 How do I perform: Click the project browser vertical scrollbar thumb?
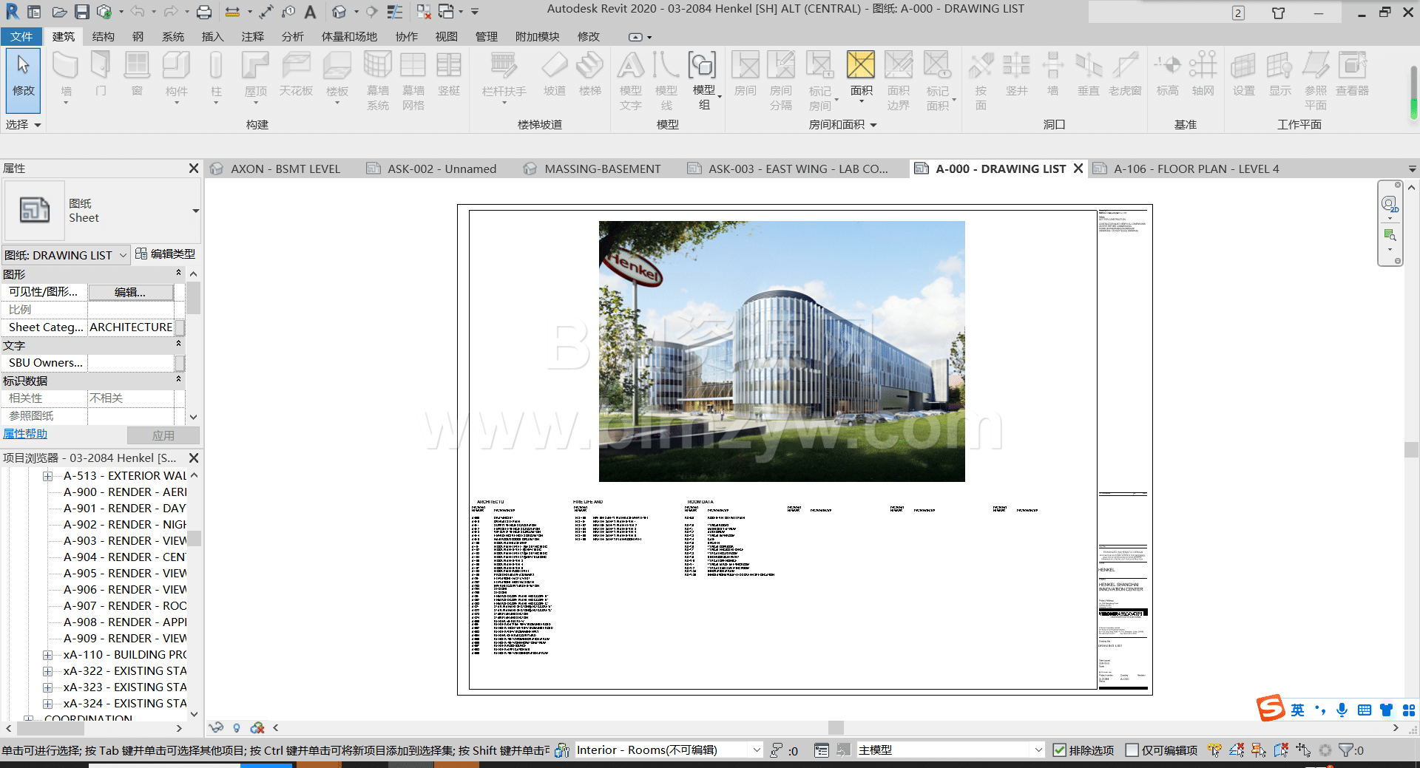point(194,538)
